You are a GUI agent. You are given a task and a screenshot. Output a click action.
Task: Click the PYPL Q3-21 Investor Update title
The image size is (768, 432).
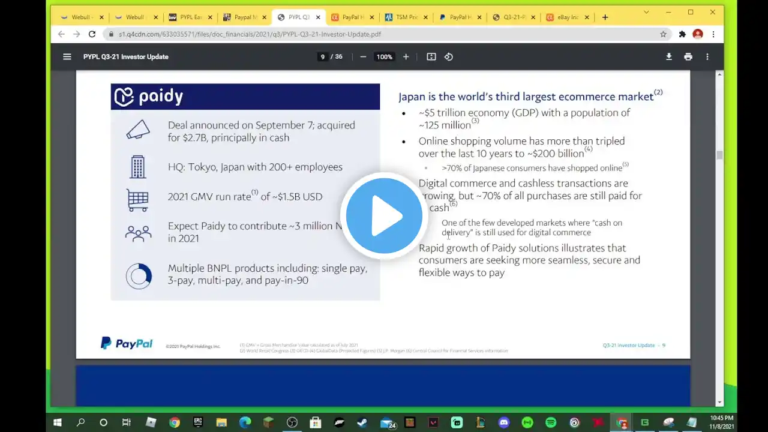point(126,57)
